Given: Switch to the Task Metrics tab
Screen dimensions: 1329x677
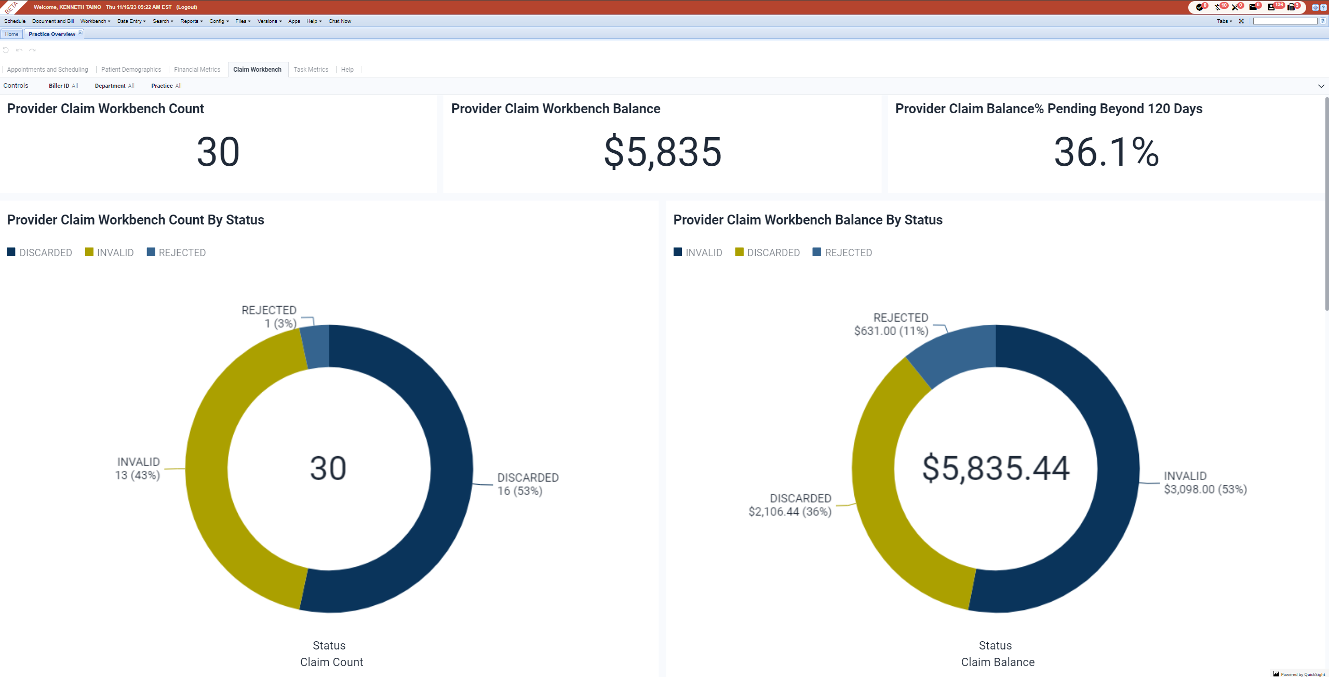Looking at the screenshot, I should (311, 70).
